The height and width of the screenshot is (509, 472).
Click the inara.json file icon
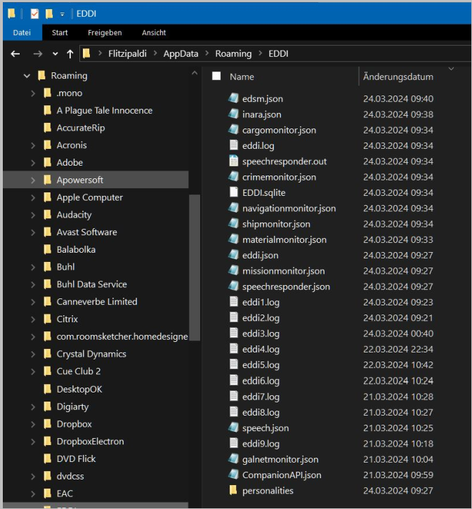pyautogui.click(x=234, y=114)
